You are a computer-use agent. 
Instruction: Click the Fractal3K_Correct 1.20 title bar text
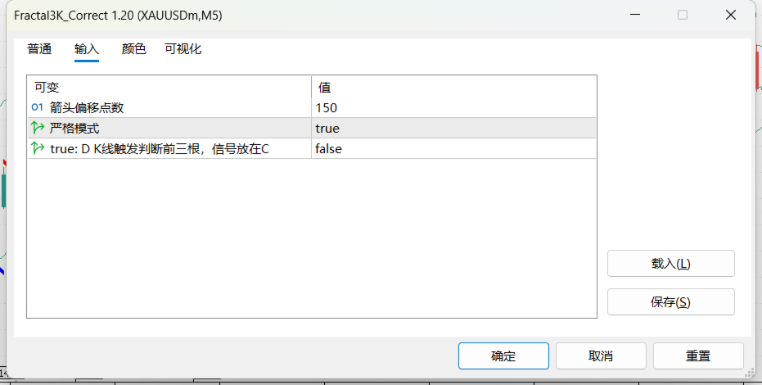tap(118, 16)
